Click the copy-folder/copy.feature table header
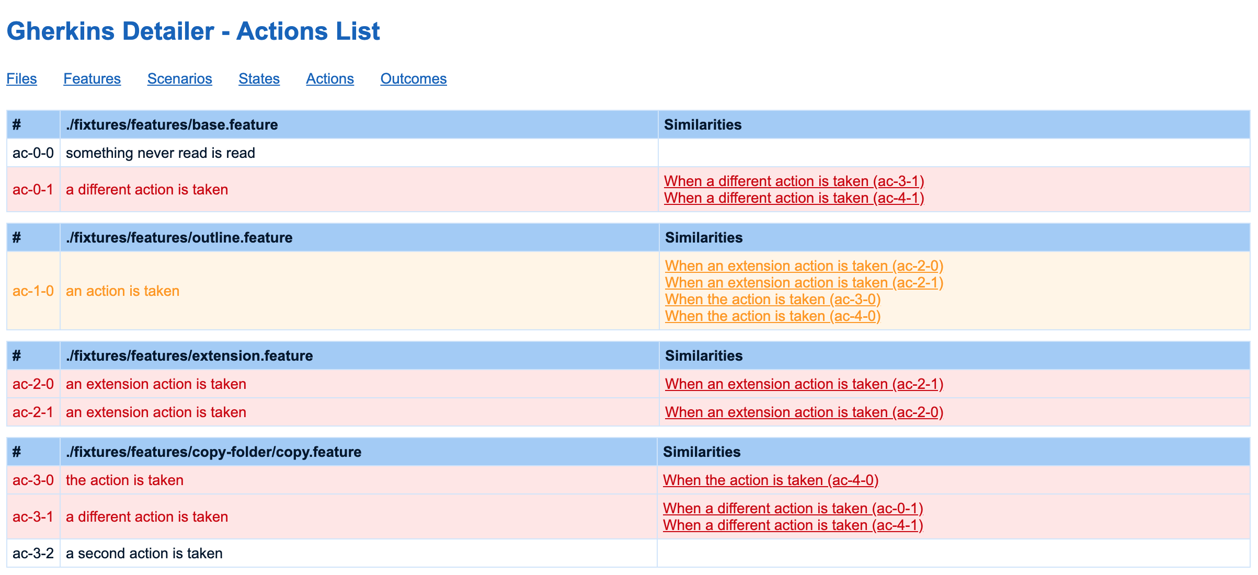Viewport: 1258px width, 575px height. 213,452
